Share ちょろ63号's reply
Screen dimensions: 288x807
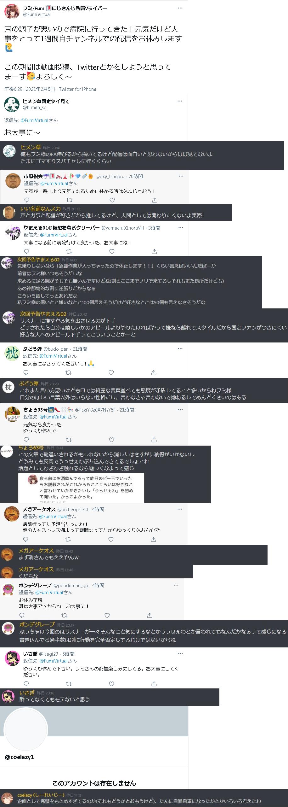(154, 439)
